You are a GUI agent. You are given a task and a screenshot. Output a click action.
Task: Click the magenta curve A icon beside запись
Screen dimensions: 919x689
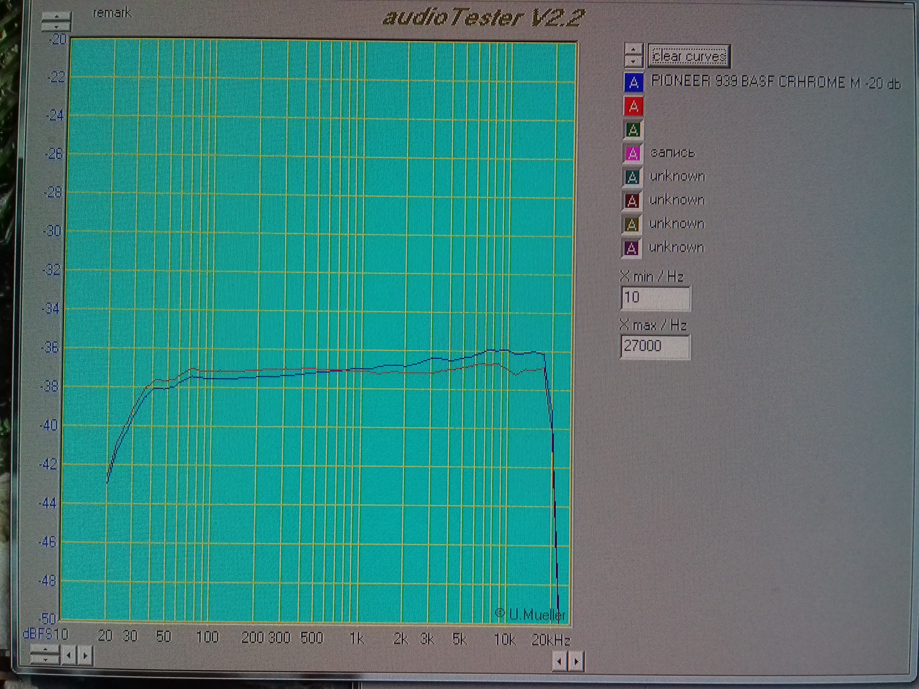pyautogui.click(x=633, y=154)
